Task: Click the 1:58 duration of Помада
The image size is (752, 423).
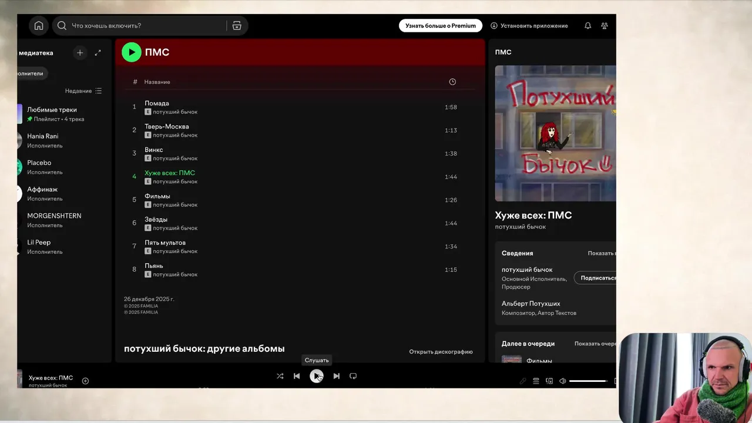Action: [x=451, y=107]
